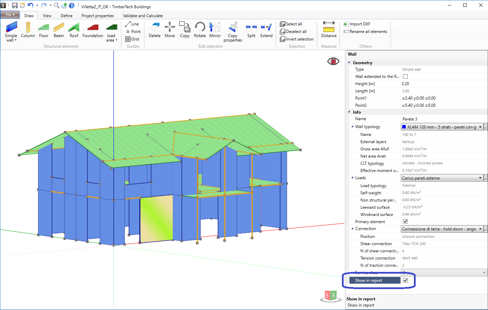Collapse the Geometry section

coord(349,62)
